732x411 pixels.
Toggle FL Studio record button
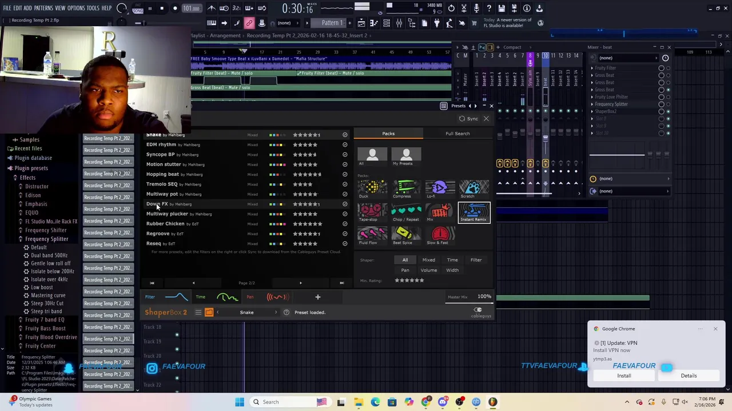(175, 8)
